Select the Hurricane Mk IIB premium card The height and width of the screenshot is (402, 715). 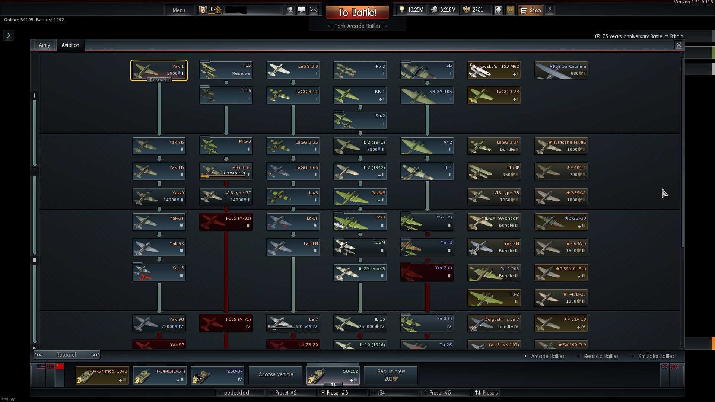click(x=561, y=146)
